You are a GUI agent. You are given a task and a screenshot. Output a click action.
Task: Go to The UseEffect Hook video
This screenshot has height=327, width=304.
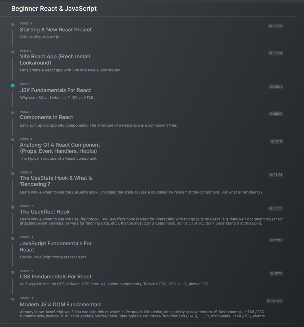45,212
